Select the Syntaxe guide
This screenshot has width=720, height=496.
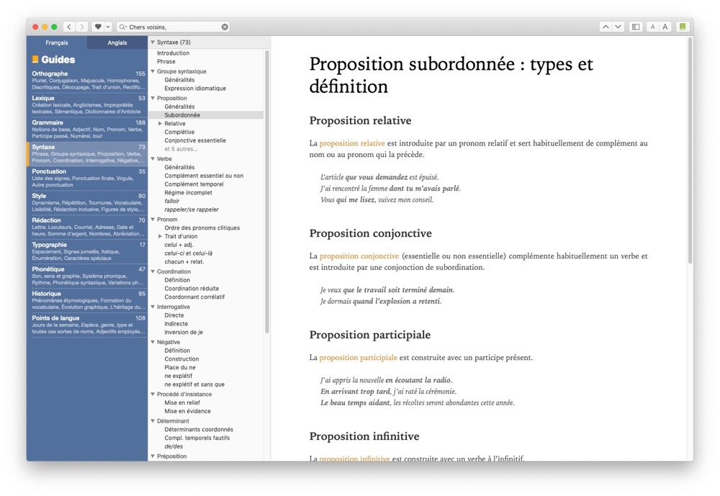point(87,153)
